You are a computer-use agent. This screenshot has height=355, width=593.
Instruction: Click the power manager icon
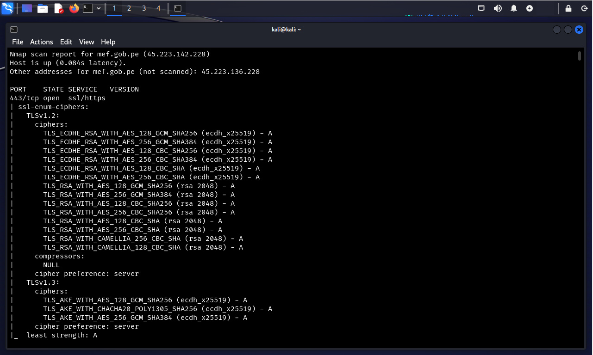coord(530,8)
